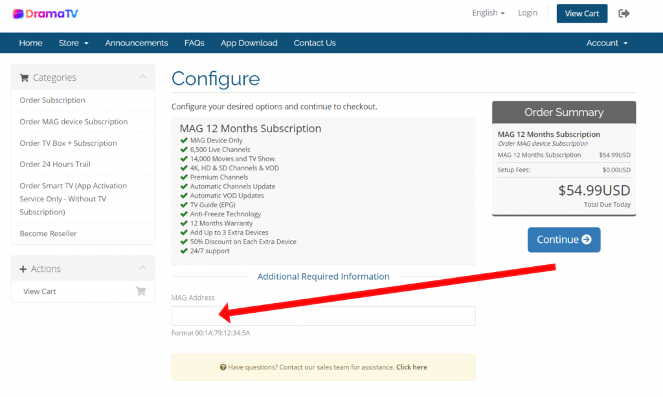The image size is (663, 397).
Task: Click the cart icon next to View Cart action
Action: tap(140, 291)
